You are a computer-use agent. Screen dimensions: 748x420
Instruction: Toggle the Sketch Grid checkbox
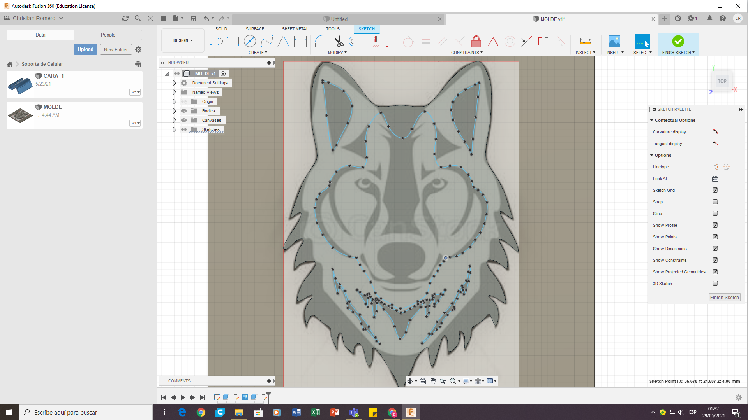tap(715, 190)
